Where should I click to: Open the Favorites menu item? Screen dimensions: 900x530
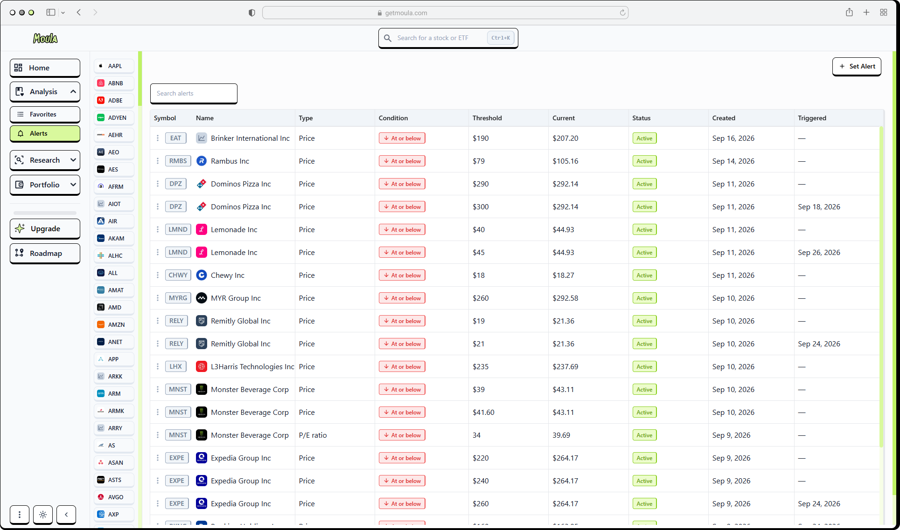pos(45,114)
